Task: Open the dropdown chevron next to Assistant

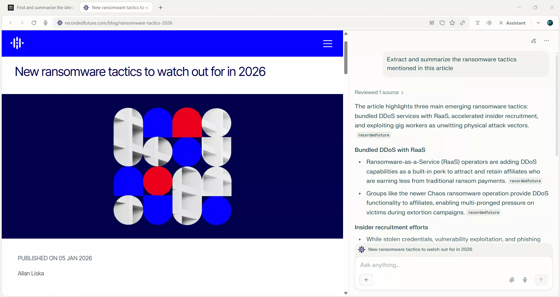Action: (538, 23)
